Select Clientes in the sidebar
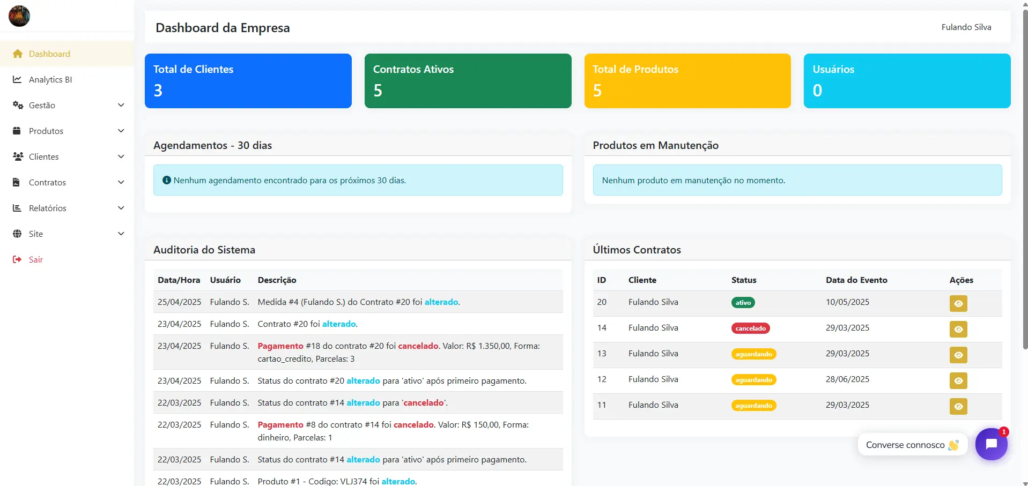Viewport: 1028px width, 486px height. click(67, 156)
